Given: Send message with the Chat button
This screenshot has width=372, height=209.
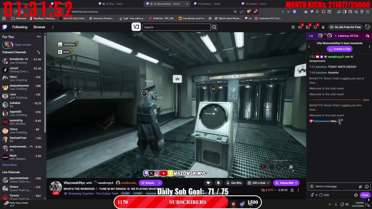Looking at the screenshot, I should [365, 195].
